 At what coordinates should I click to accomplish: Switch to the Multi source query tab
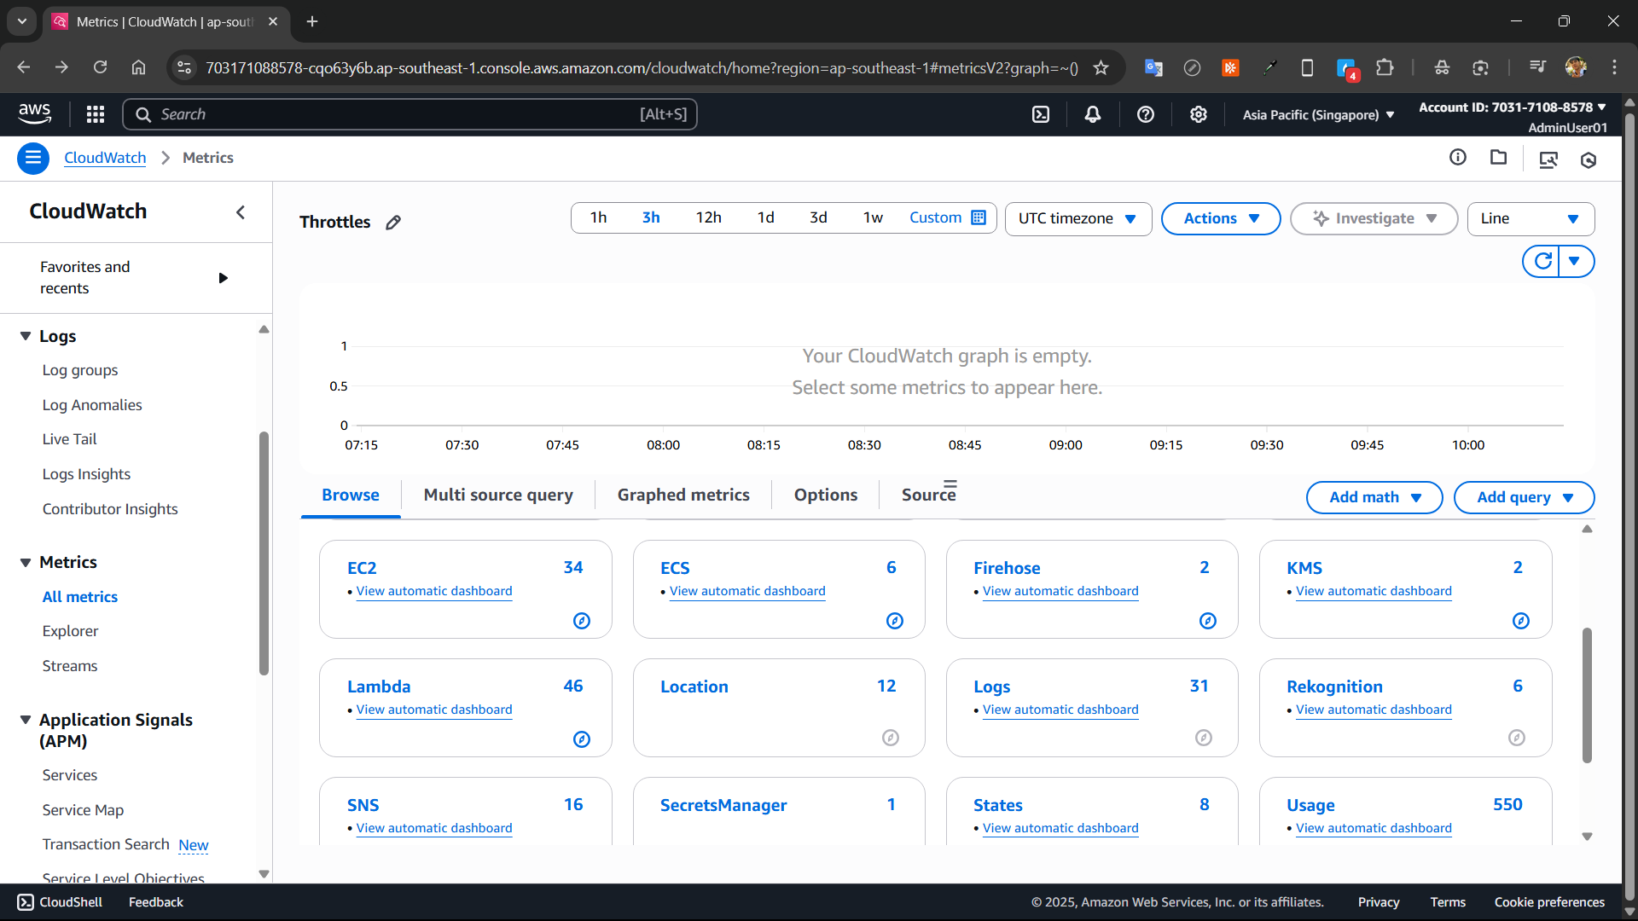[498, 495]
